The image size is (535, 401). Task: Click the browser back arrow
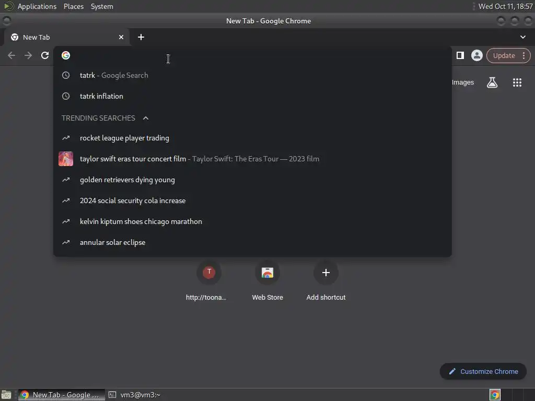click(x=11, y=55)
